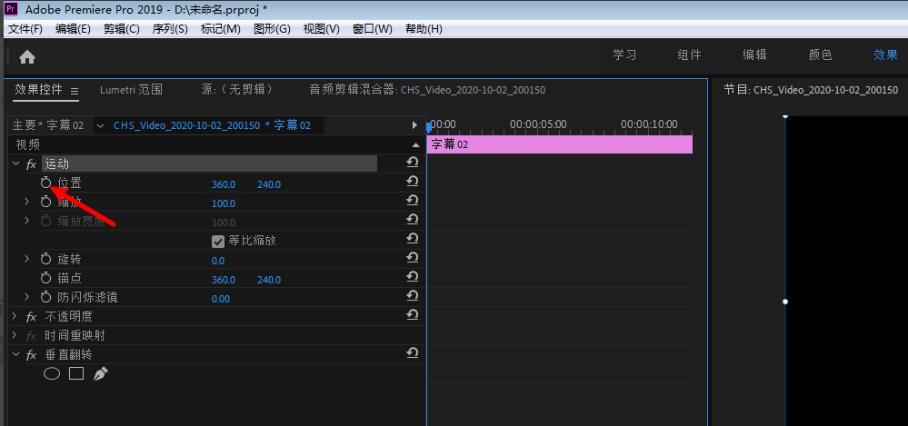Reset the 运动 (Motion) effect parameters

(x=413, y=163)
